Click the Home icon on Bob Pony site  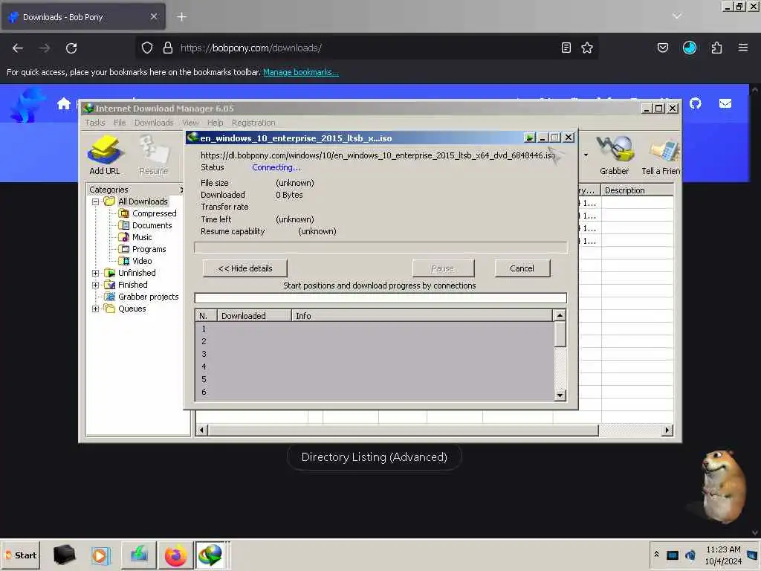tap(64, 104)
